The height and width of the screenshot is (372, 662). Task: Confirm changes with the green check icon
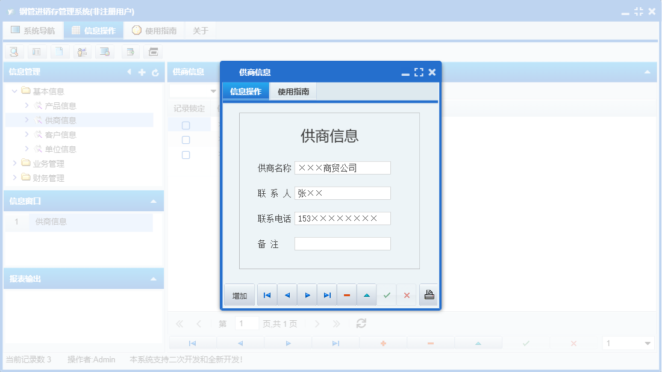coord(387,294)
